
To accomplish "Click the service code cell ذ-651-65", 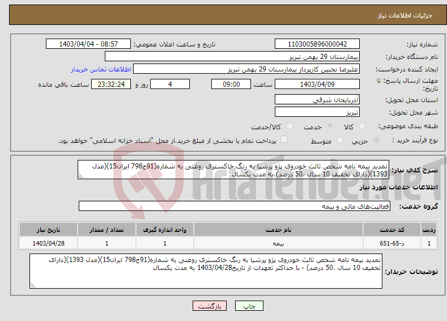I will click(x=392, y=243).
